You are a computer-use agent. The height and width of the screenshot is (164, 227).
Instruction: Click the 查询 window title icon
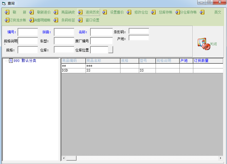coord(4,3)
